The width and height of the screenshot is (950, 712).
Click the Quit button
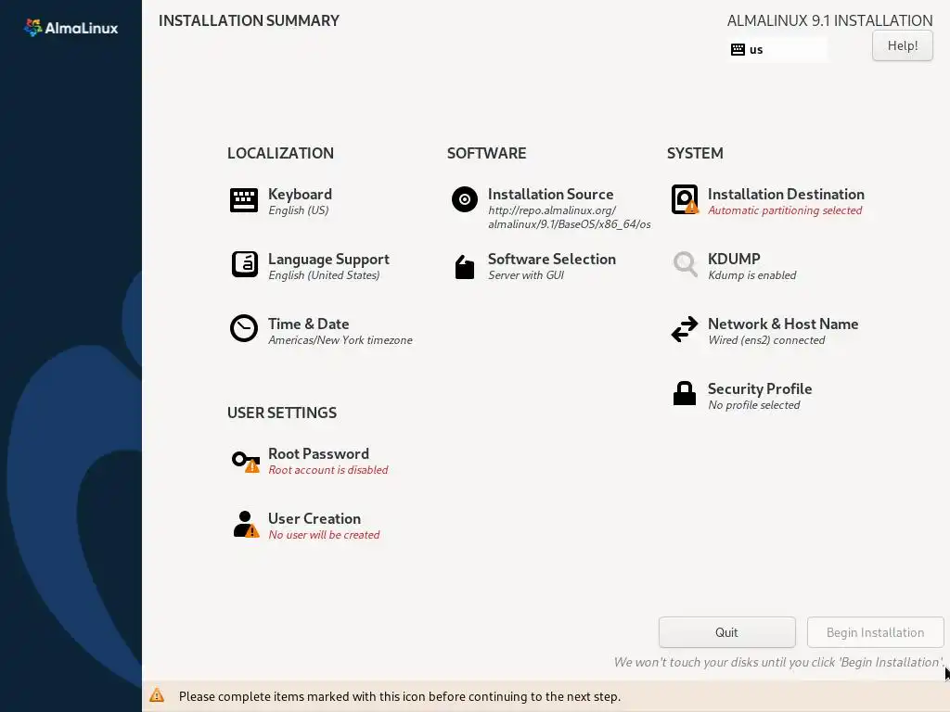[x=726, y=632]
